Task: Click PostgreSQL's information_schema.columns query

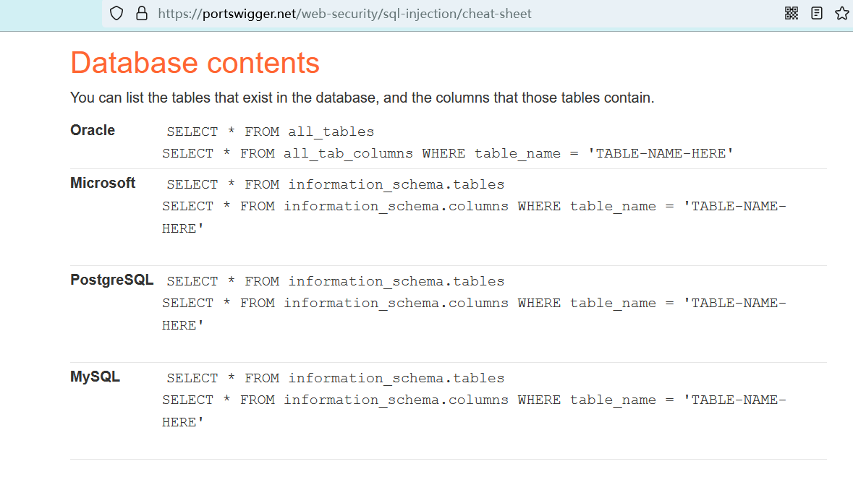Action: click(474, 304)
